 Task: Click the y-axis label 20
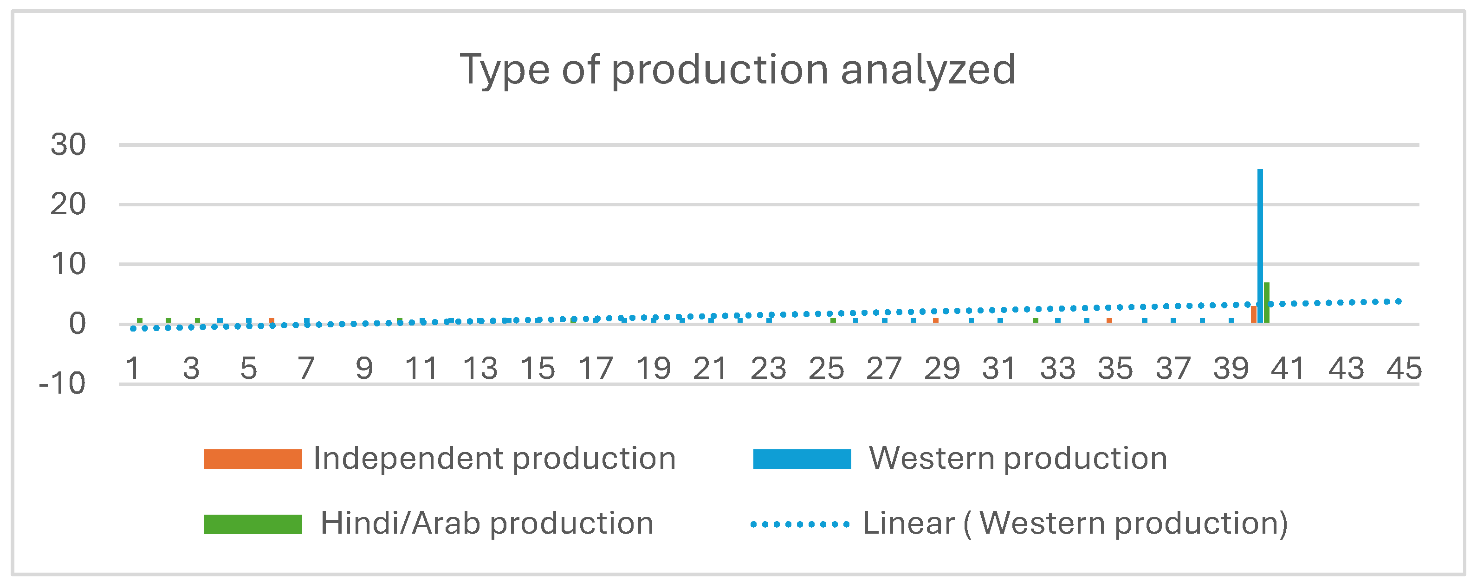(68, 204)
